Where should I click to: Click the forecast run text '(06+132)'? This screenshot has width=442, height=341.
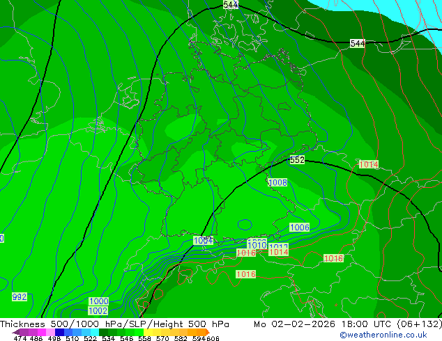point(420,324)
